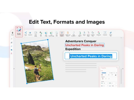
Task: Click the Add Link tool
Action: [x=57, y=34]
